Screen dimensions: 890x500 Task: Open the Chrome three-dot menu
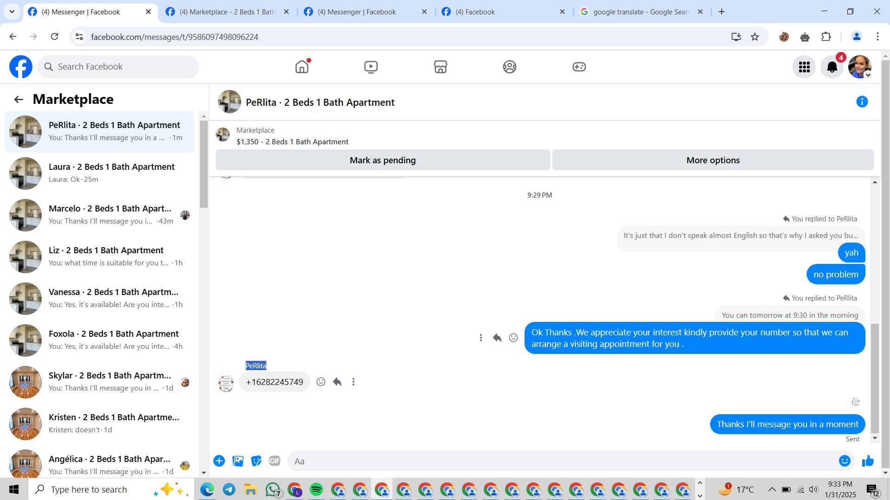(x=877, y=37)
